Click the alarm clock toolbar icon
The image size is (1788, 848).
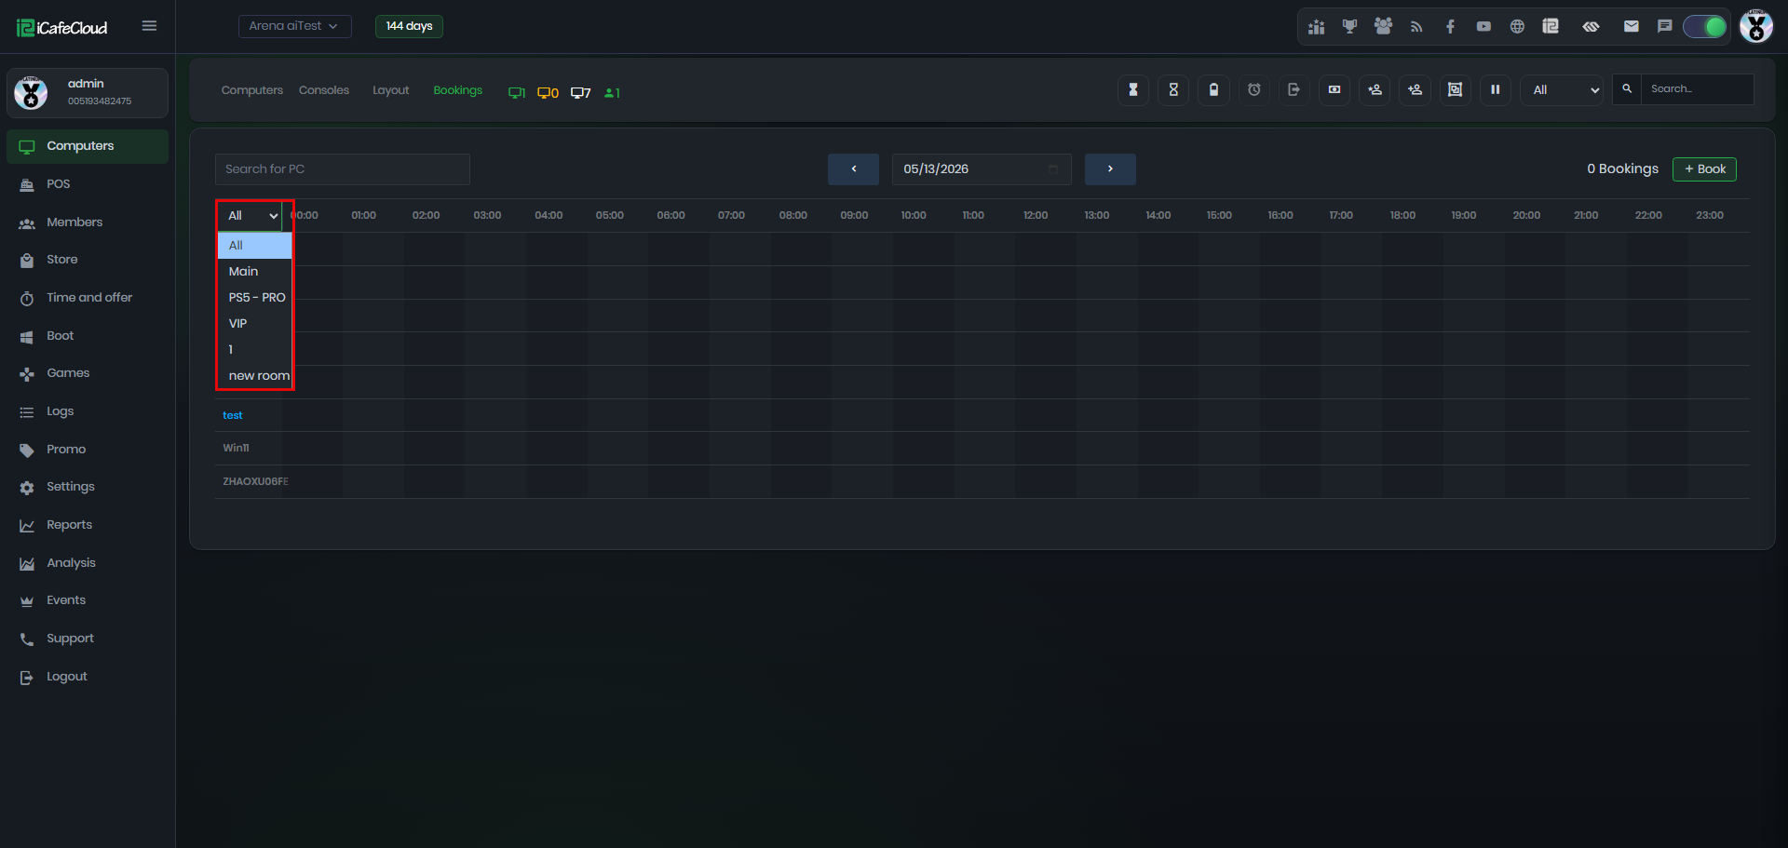1254,89
